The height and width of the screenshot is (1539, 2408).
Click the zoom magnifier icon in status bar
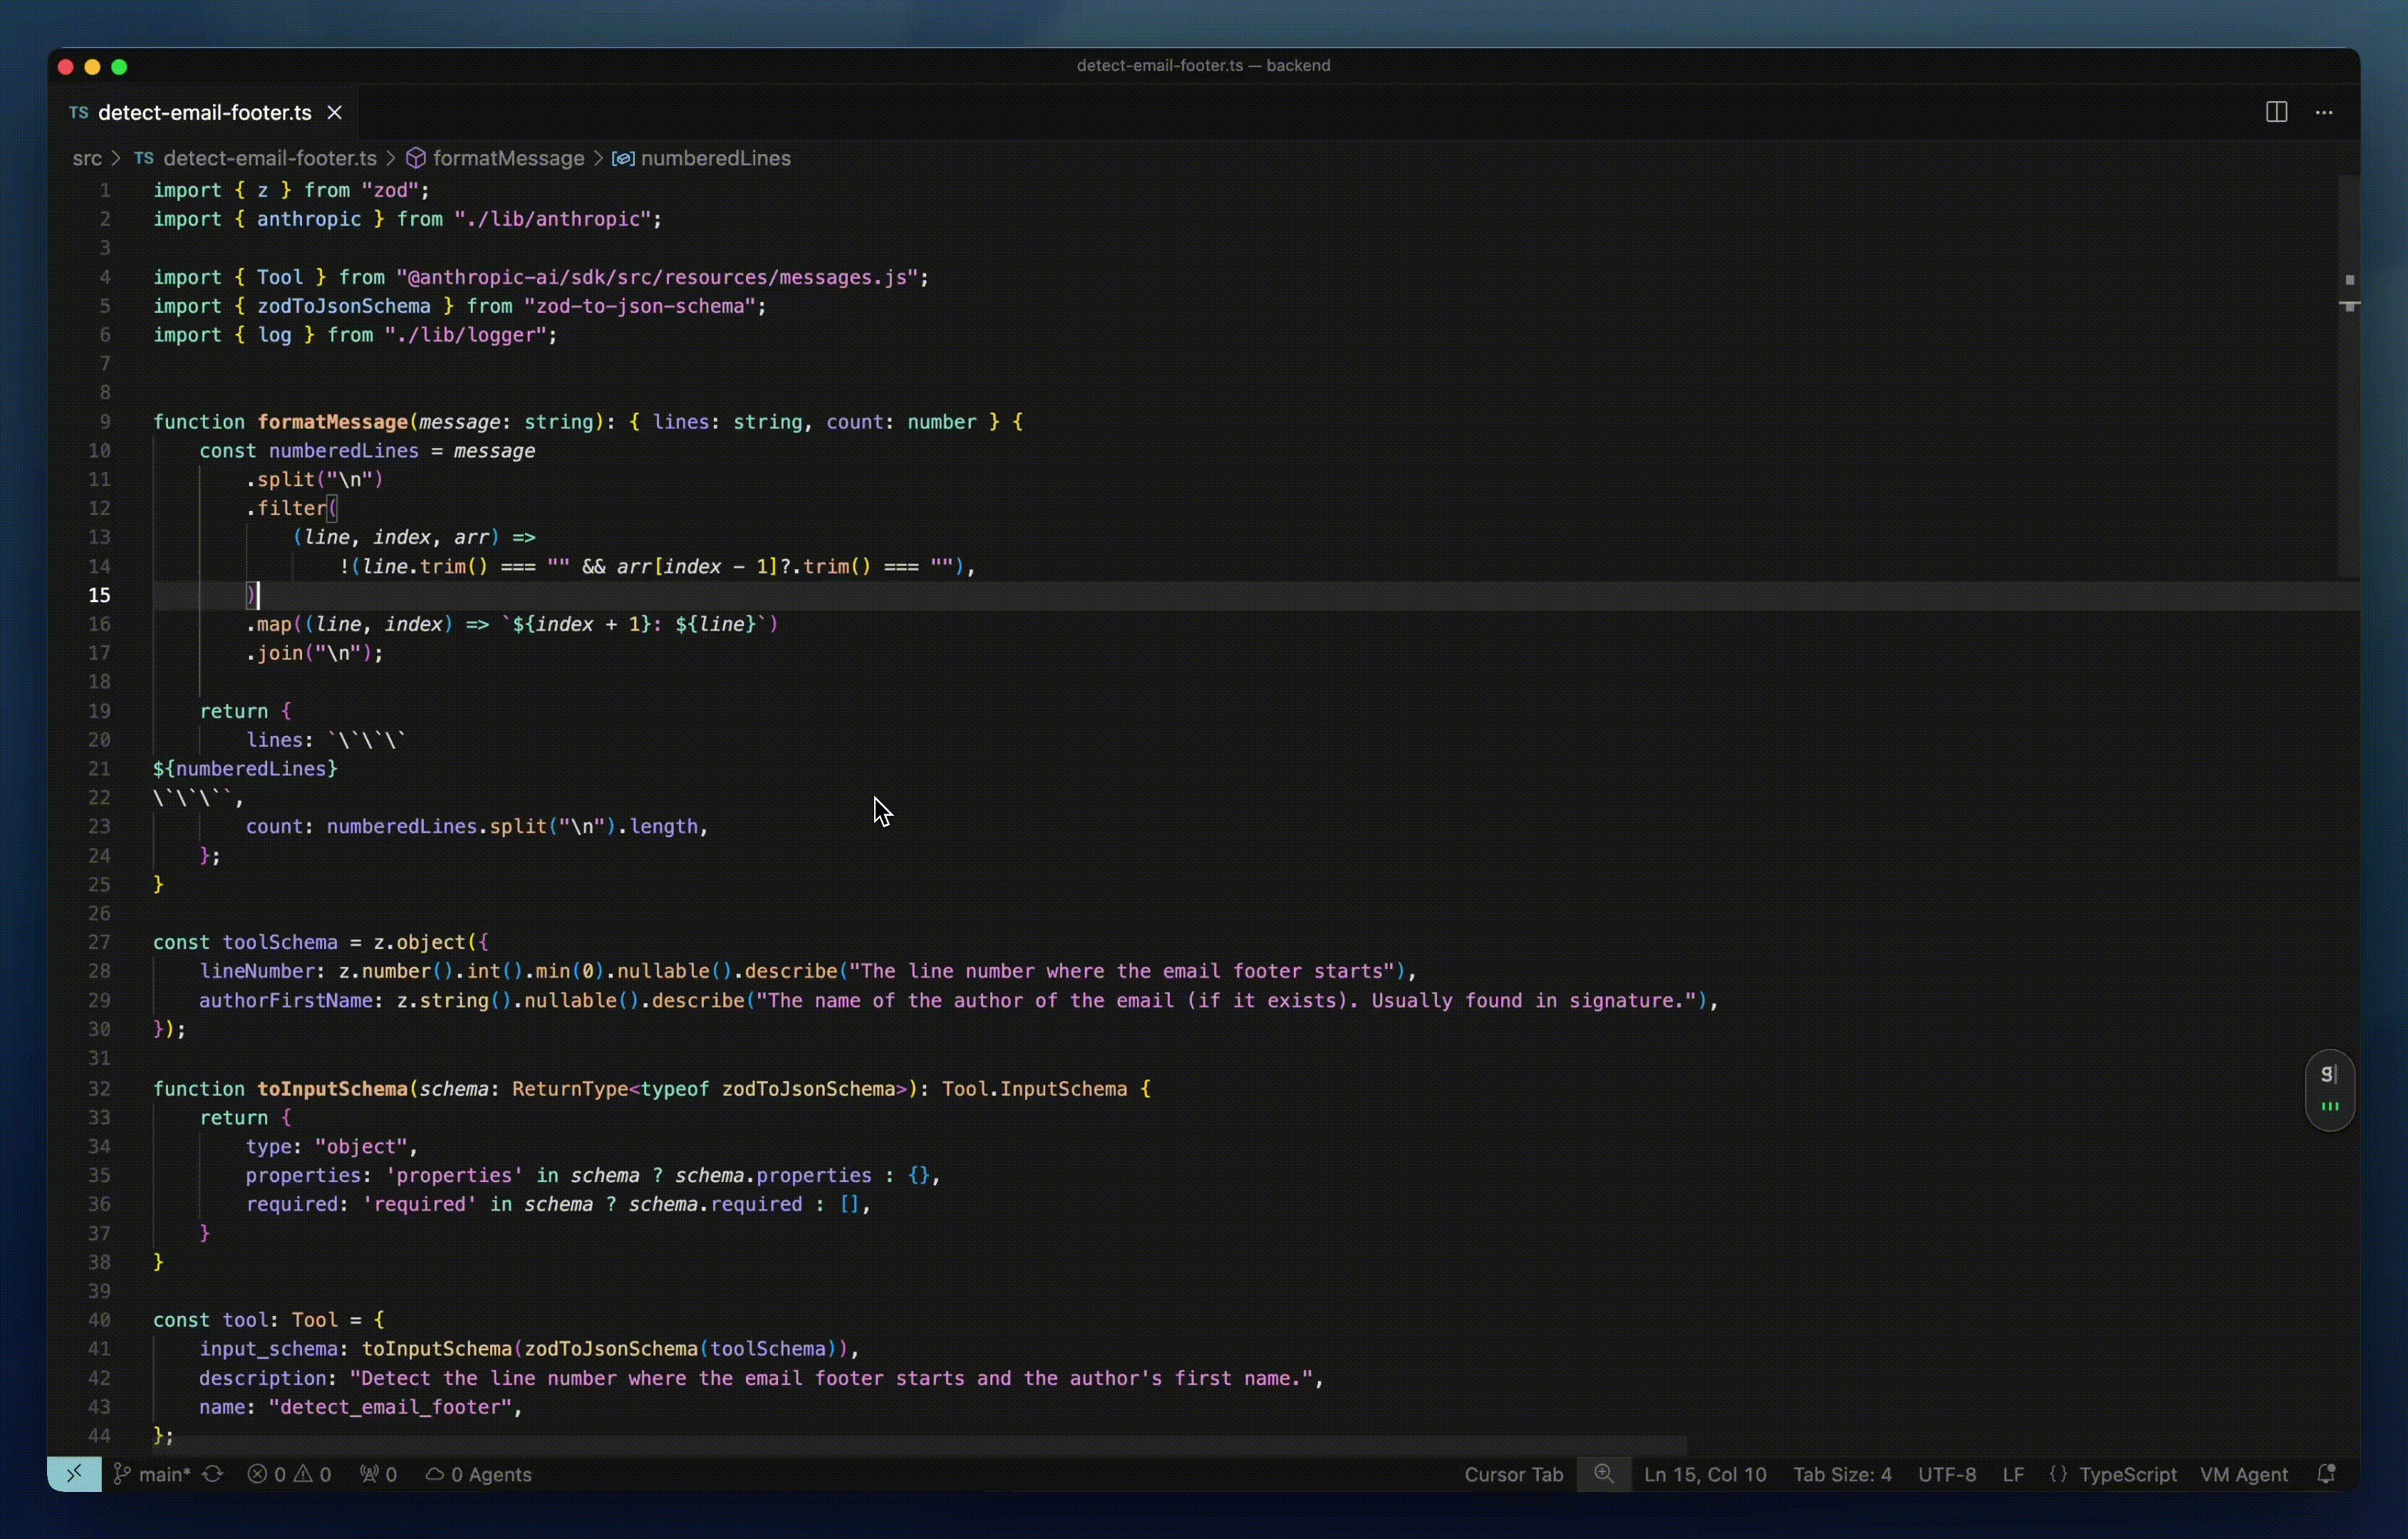pos(1603,1473)
